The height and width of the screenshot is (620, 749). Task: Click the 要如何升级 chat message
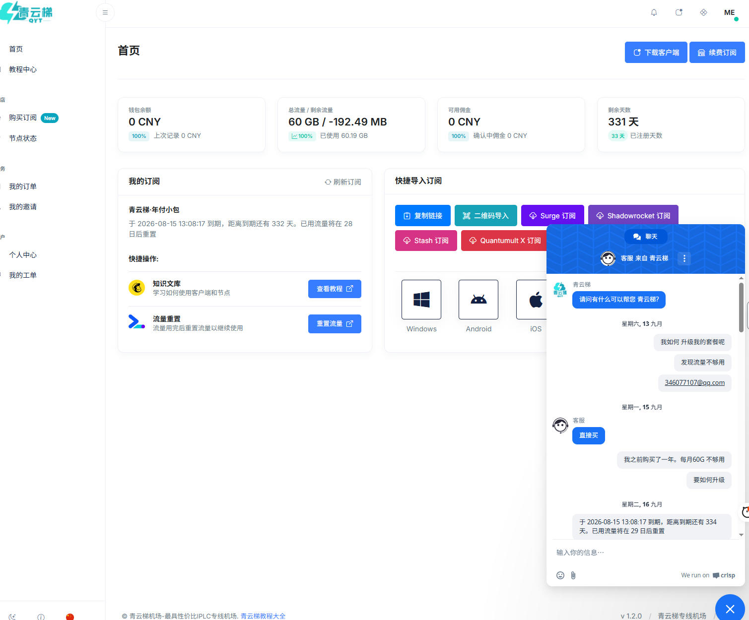pos(709,480)
